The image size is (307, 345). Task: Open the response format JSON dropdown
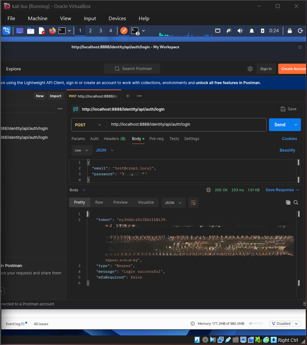(173, 203)
